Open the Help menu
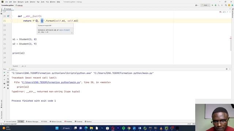The height and width of the screenshot is (131, 234). 58,2
